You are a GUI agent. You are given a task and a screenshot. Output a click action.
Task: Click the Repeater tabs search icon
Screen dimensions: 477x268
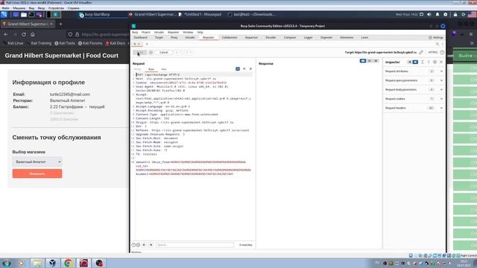437,44
